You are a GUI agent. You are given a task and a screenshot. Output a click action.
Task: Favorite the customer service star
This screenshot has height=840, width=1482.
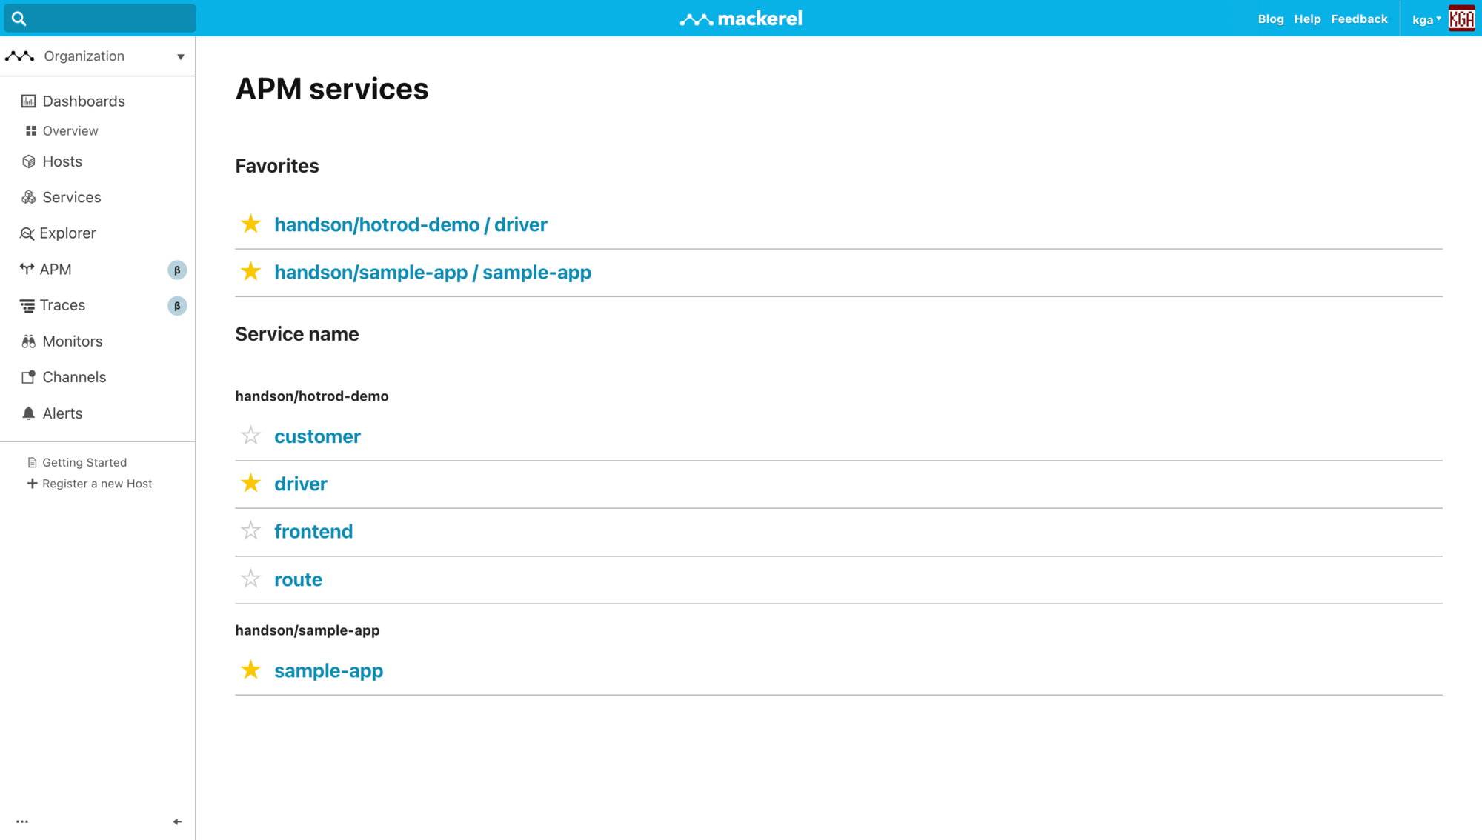[x=251, y=436]
